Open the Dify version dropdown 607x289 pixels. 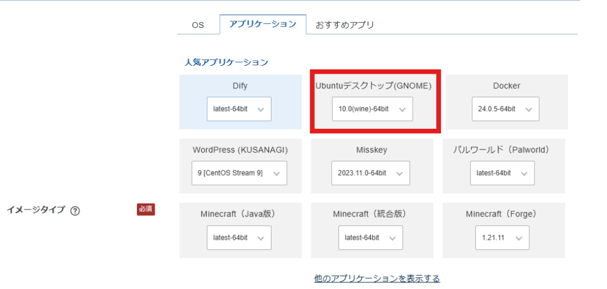tap(239, 109)
